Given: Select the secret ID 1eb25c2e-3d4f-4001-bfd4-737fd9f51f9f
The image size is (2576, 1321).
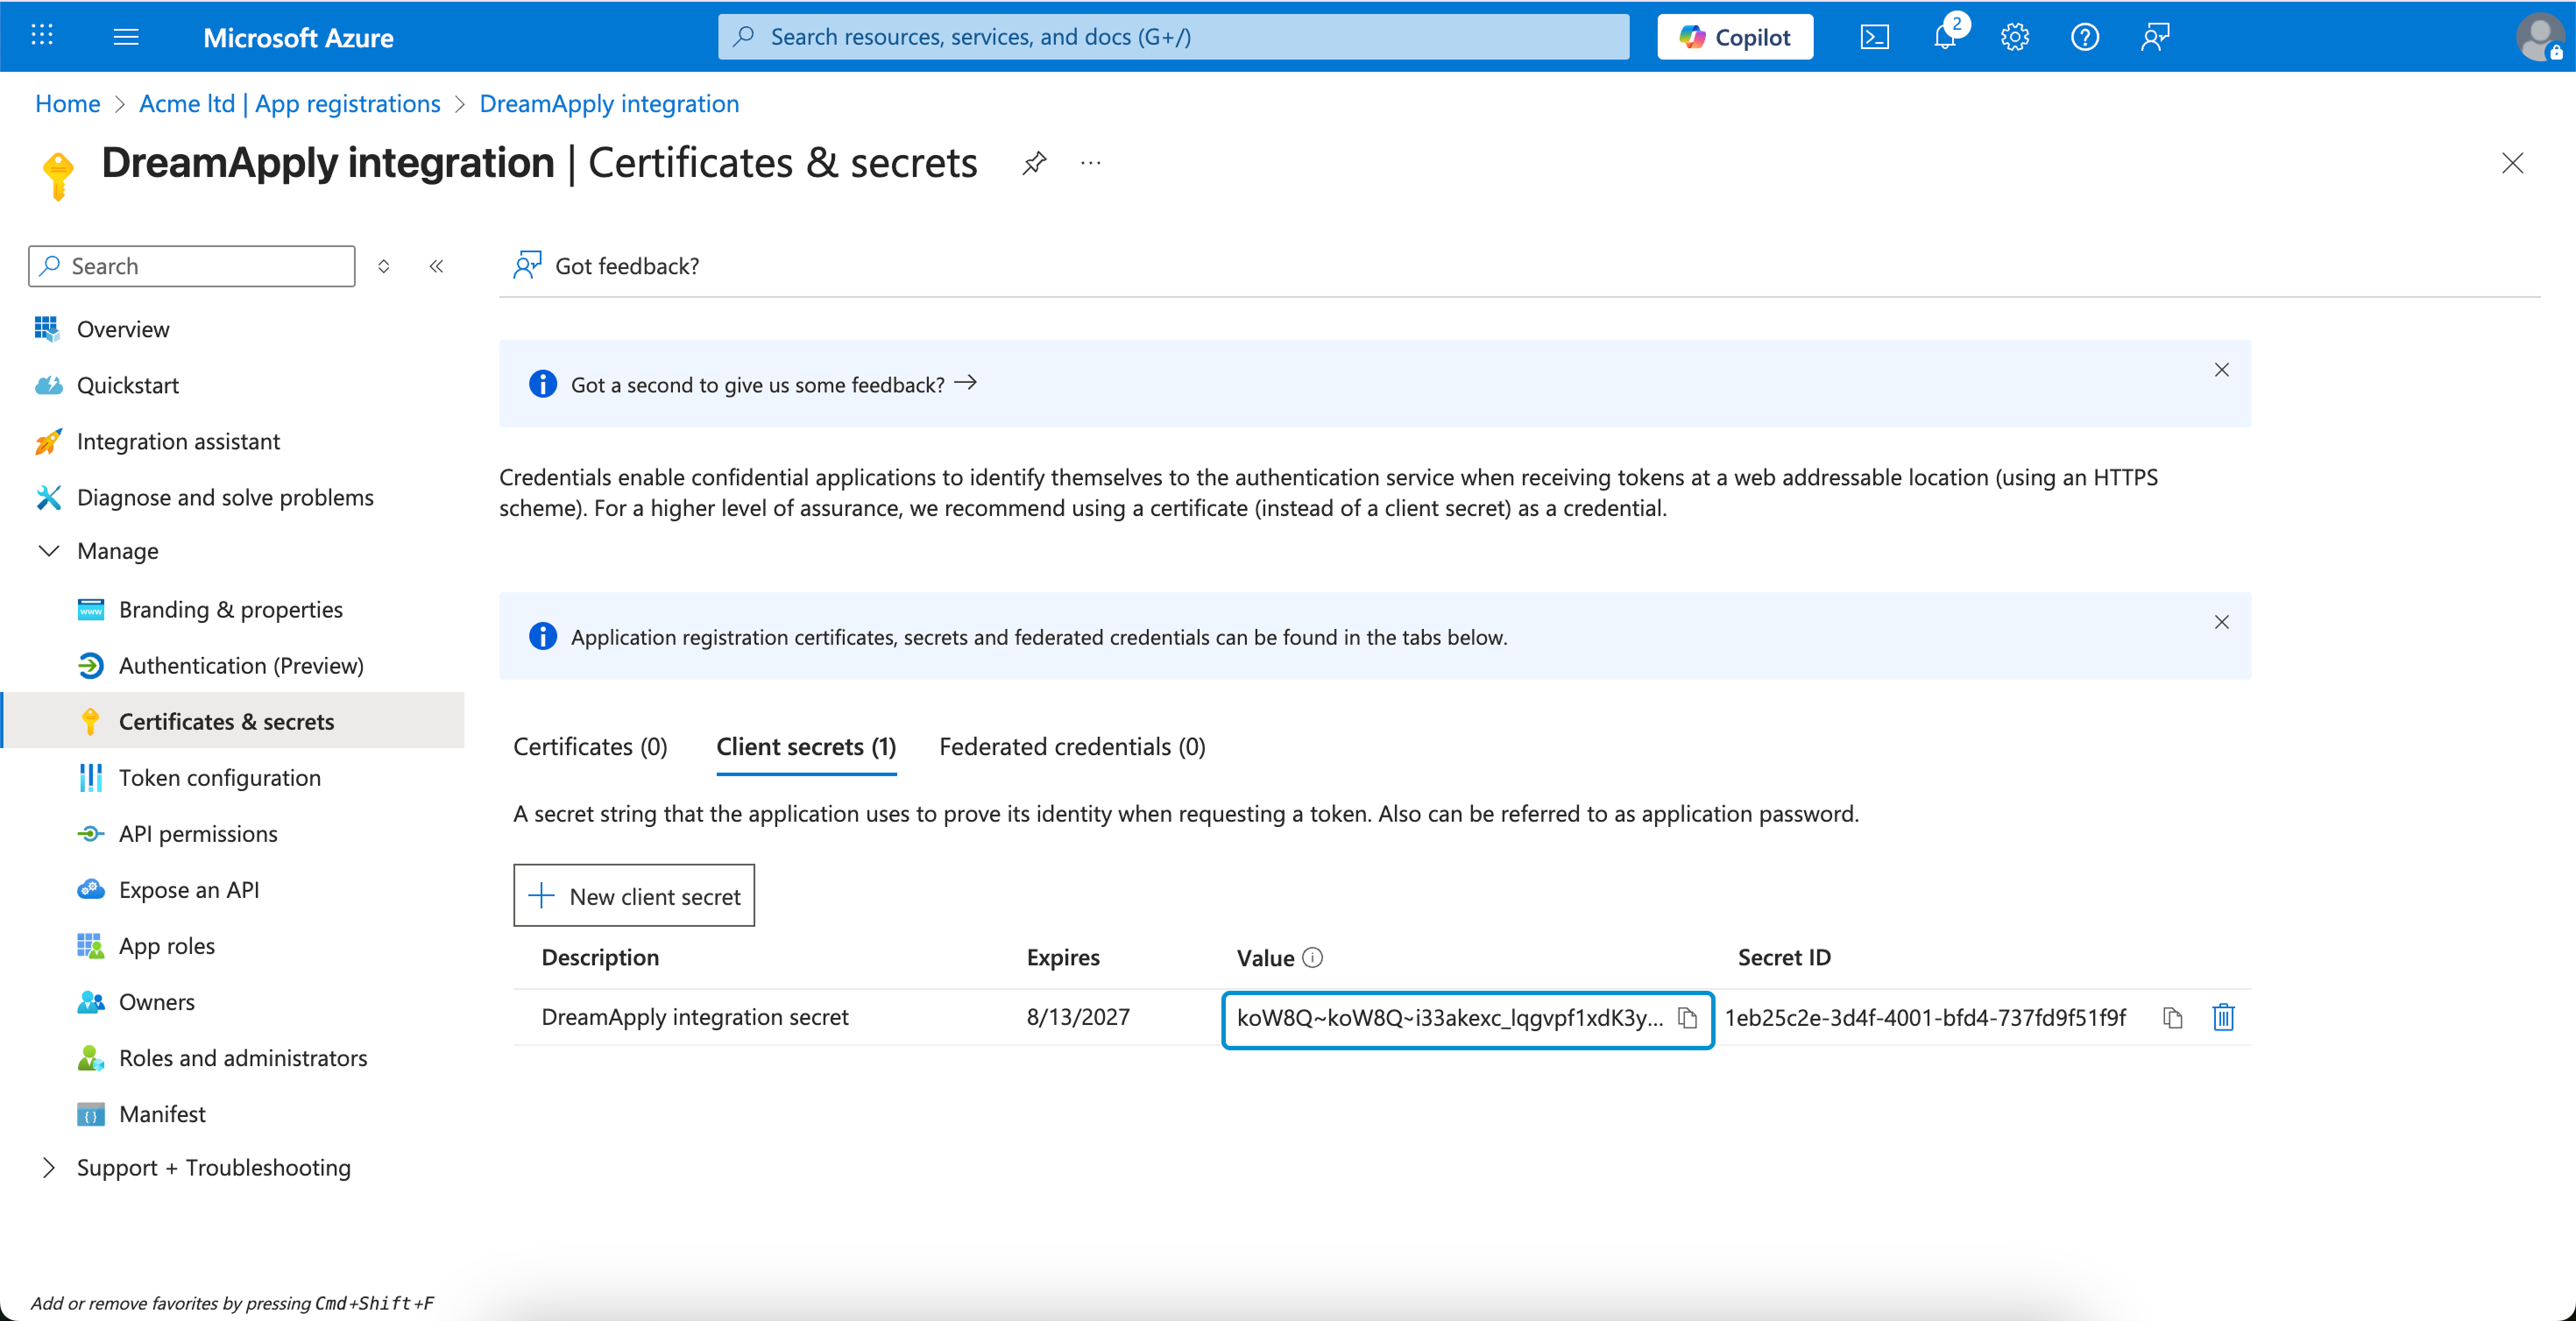Looking at the screenshot, I should click(x=1925, y=1018).
